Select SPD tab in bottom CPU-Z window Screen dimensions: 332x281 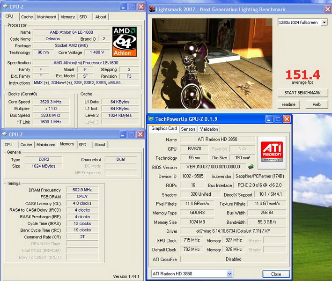pyautogui.click(x=82, y=145)
